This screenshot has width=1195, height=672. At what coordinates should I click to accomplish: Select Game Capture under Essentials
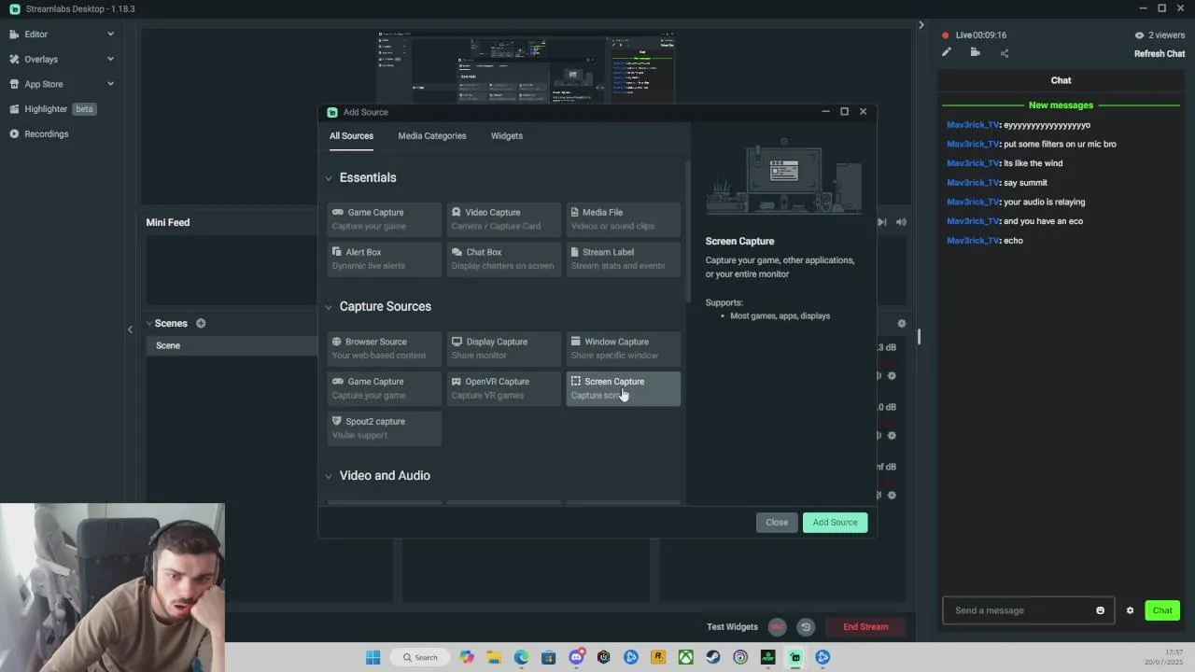pos(385,219)
